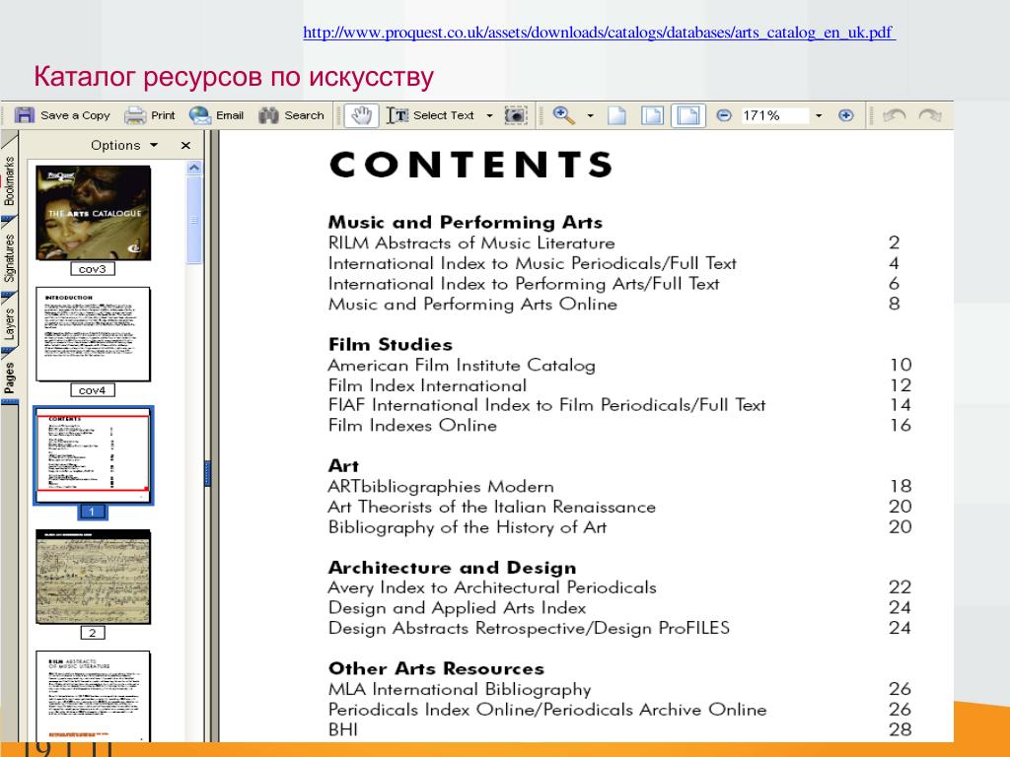
Task: Click the zoom out minus button
Action: point(724,115)
